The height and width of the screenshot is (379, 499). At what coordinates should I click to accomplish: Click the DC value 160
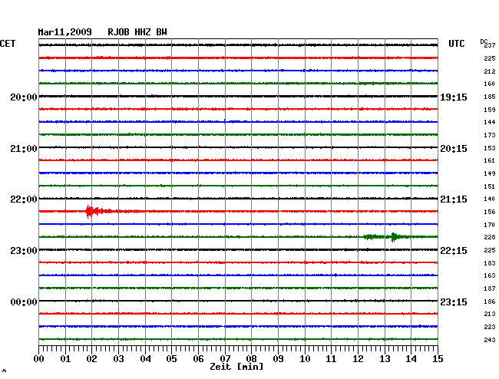490,84
